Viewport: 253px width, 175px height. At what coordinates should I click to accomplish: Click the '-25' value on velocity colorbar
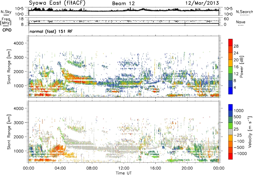point(238,135)
